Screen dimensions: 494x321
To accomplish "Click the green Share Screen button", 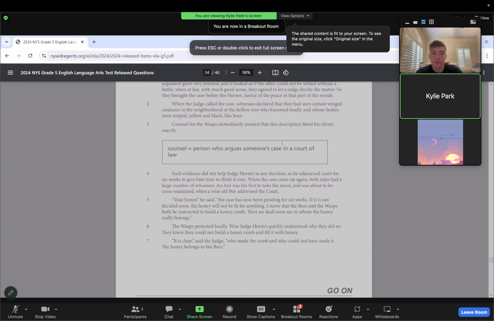I will (200, 312).
